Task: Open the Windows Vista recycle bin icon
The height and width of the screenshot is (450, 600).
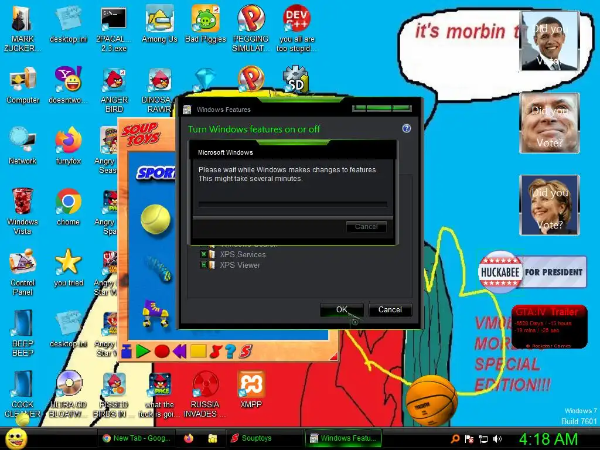Action: coord(22,211)
